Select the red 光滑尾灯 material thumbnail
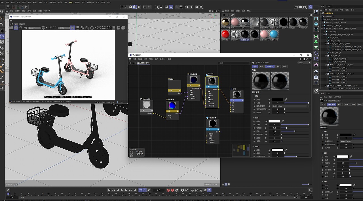The width and height of the screenshot is (363, 201). (225, 34)
